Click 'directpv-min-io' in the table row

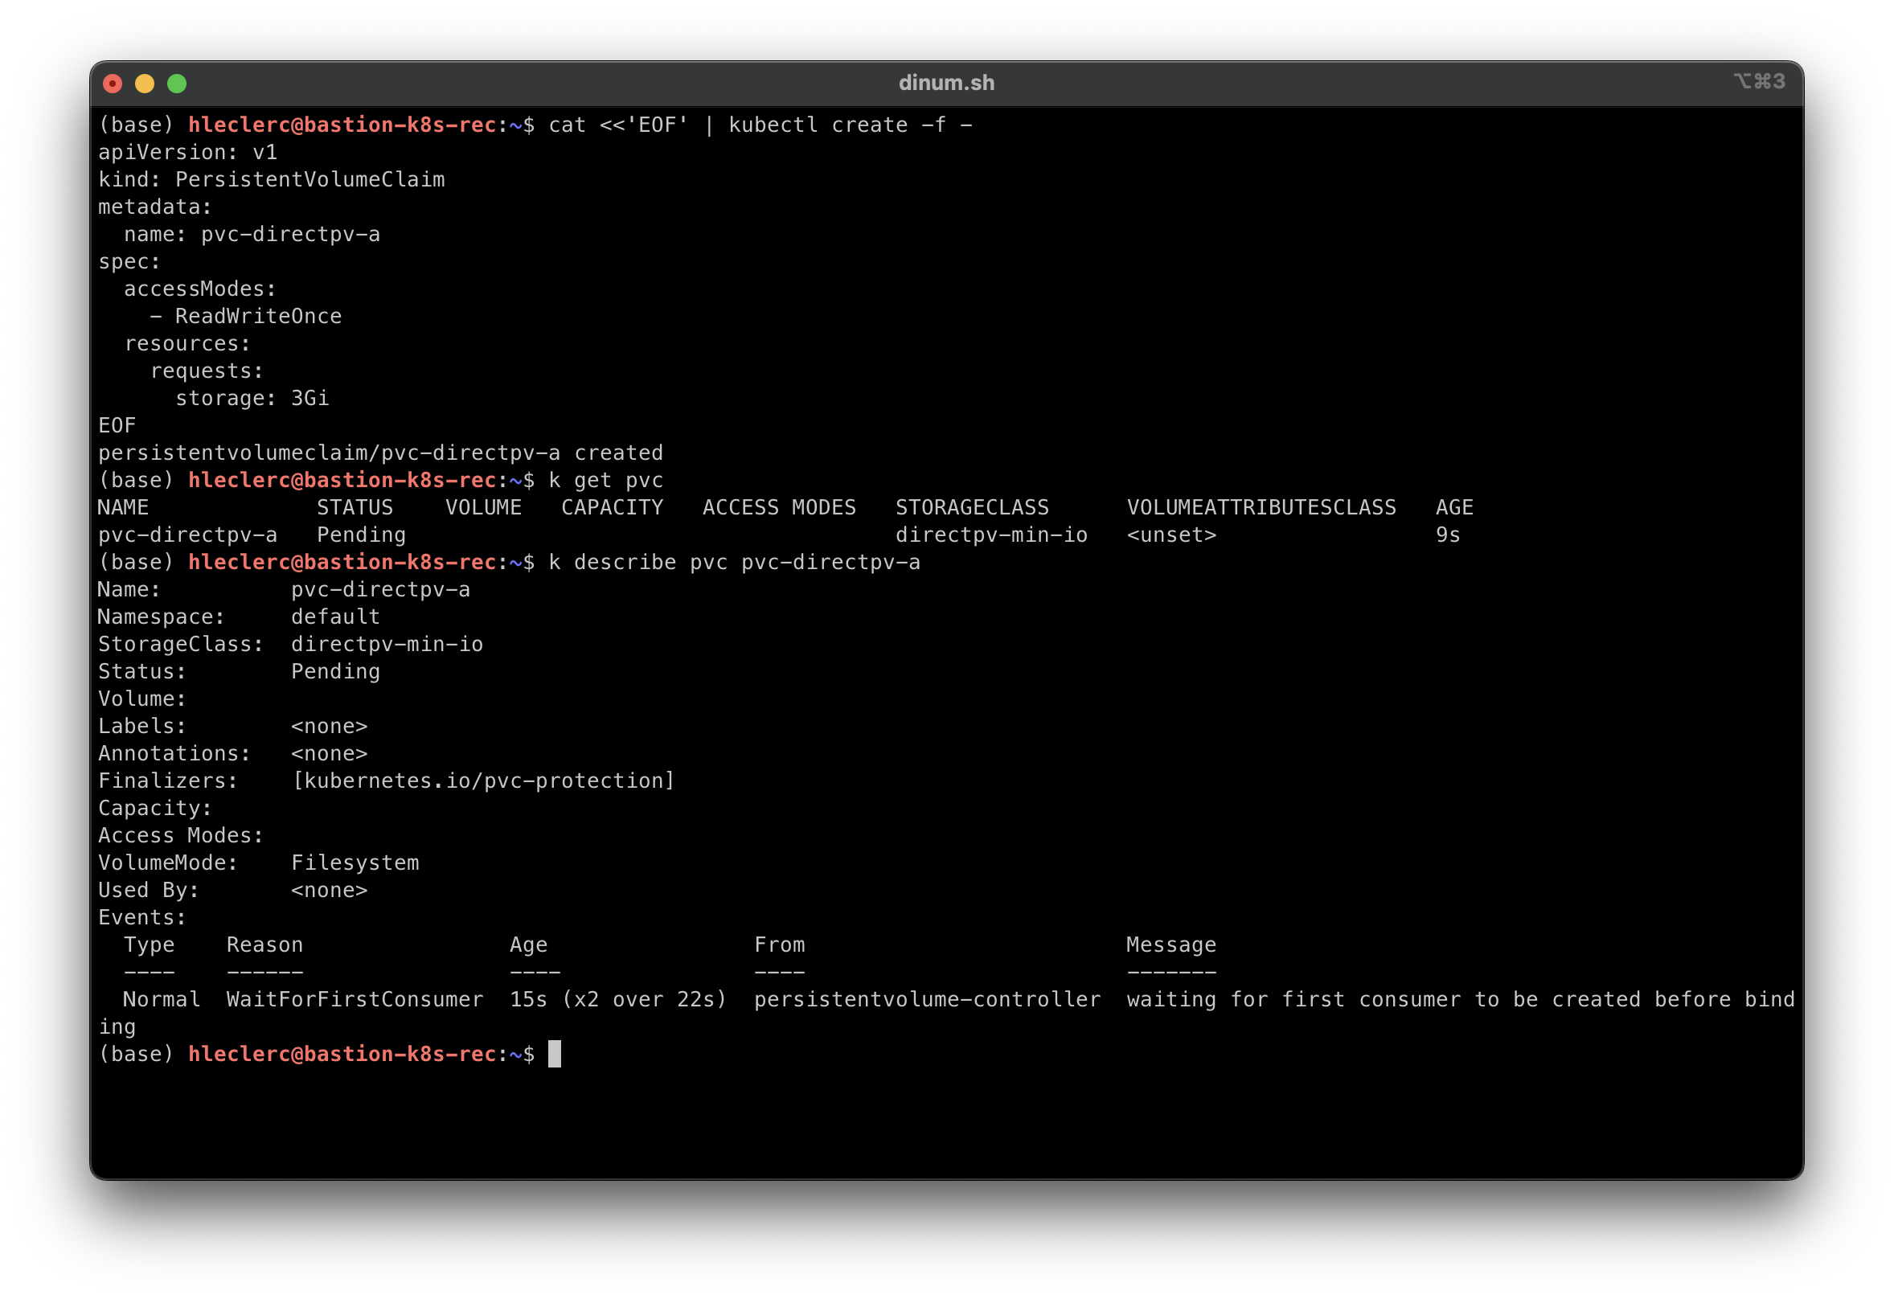coord(991,535)
